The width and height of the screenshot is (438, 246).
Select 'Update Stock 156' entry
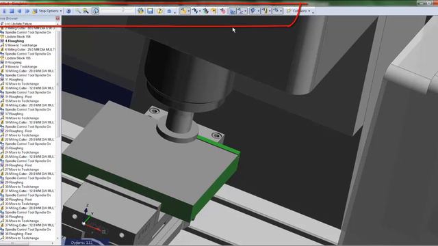(x=18, y=37)
